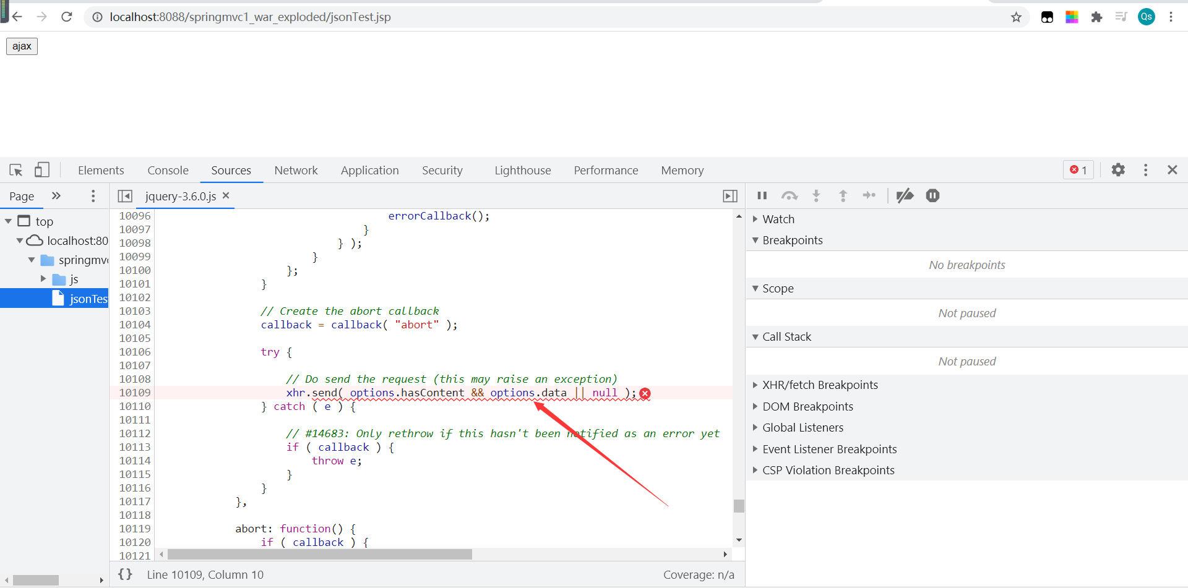Click the show debugger sidebar icon
This screenshot has width=1188, height=588.
pyautogui.click(x=730, y=195)
